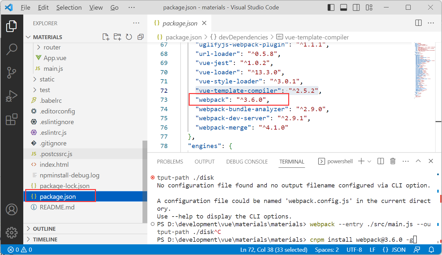Select the TERMINAL tab

pyautogui.click(x=292, y=162)
